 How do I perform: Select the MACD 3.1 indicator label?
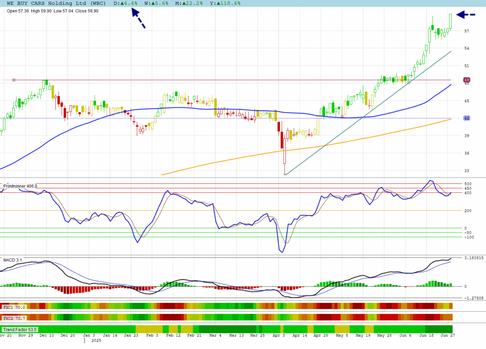click(x=13, y=260)
